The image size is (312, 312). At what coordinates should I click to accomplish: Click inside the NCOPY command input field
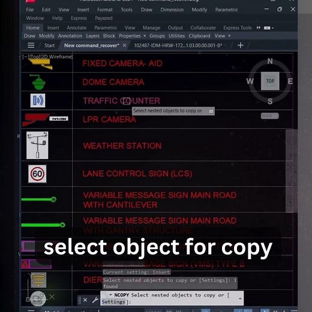[172, 298]
